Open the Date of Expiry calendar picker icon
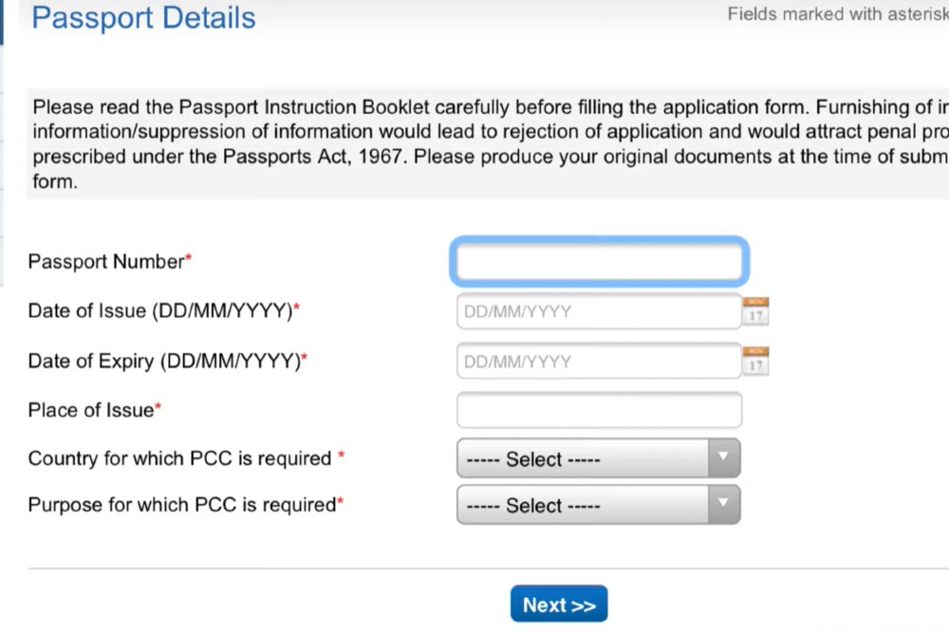 tap(755, 362)
